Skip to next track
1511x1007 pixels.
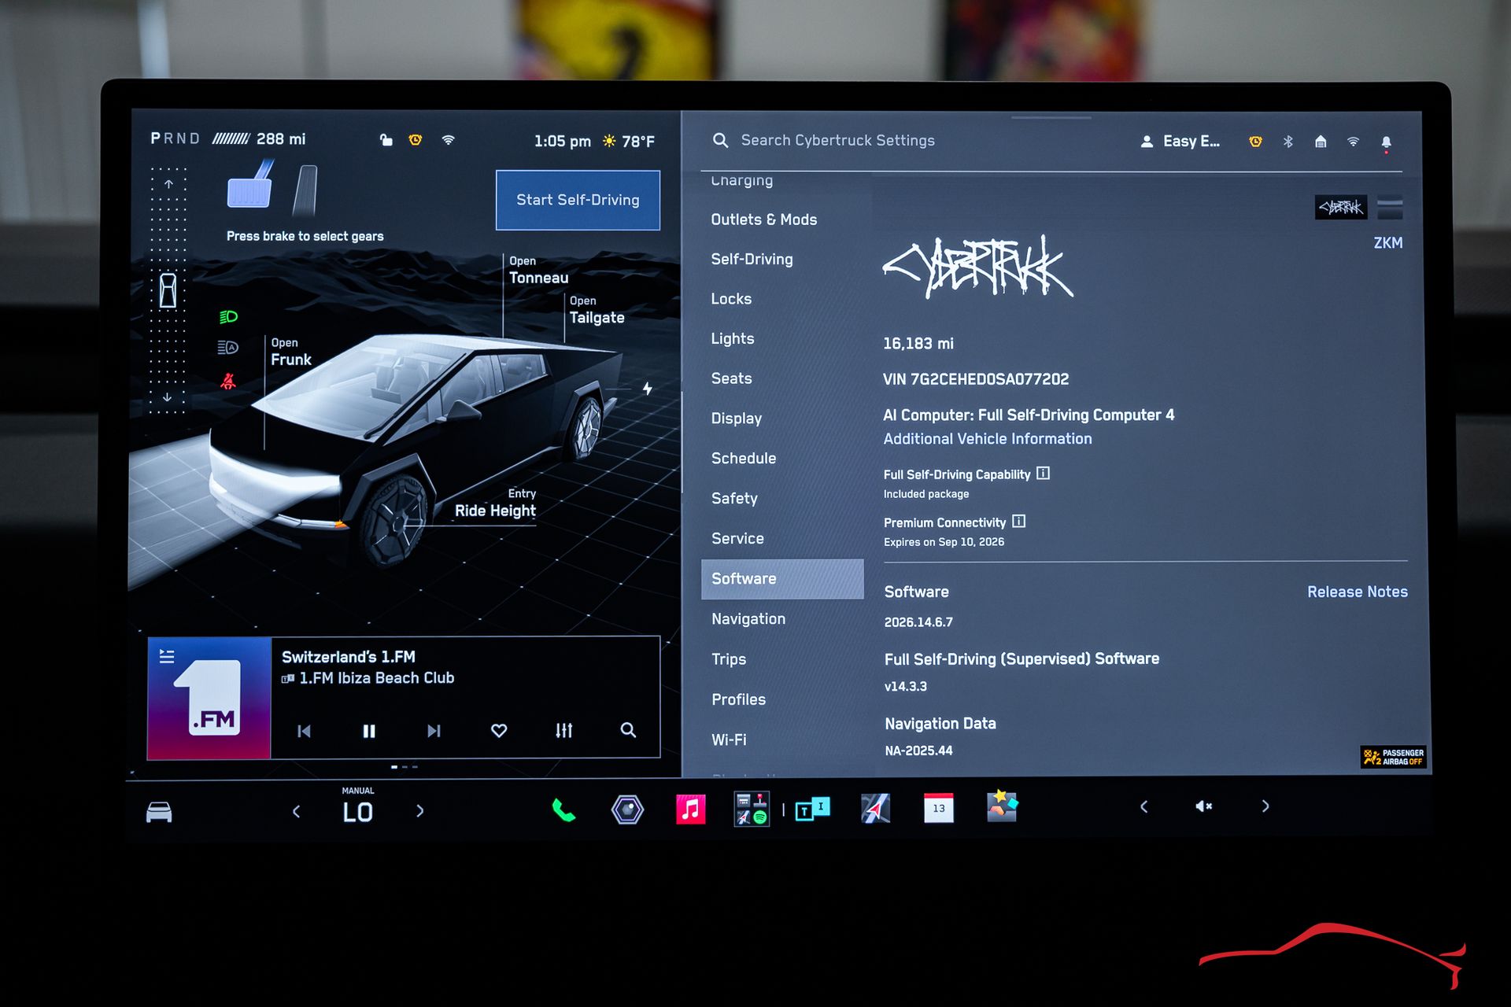[x=434, y=732]
